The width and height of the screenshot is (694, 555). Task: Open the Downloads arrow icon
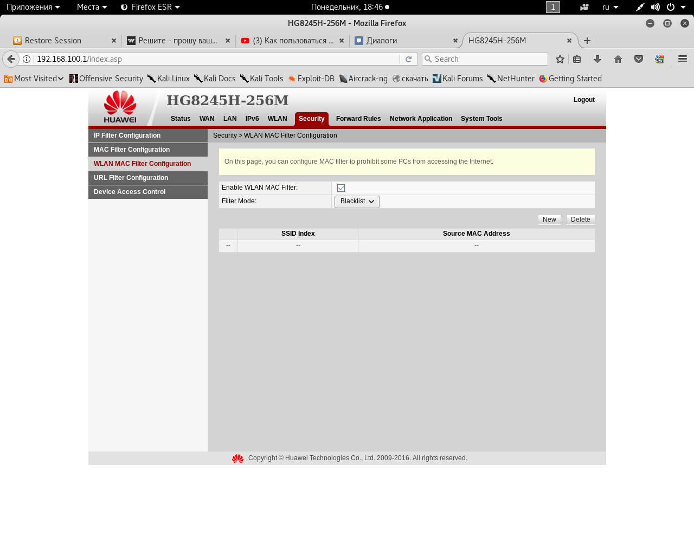(x=597, y=59)
